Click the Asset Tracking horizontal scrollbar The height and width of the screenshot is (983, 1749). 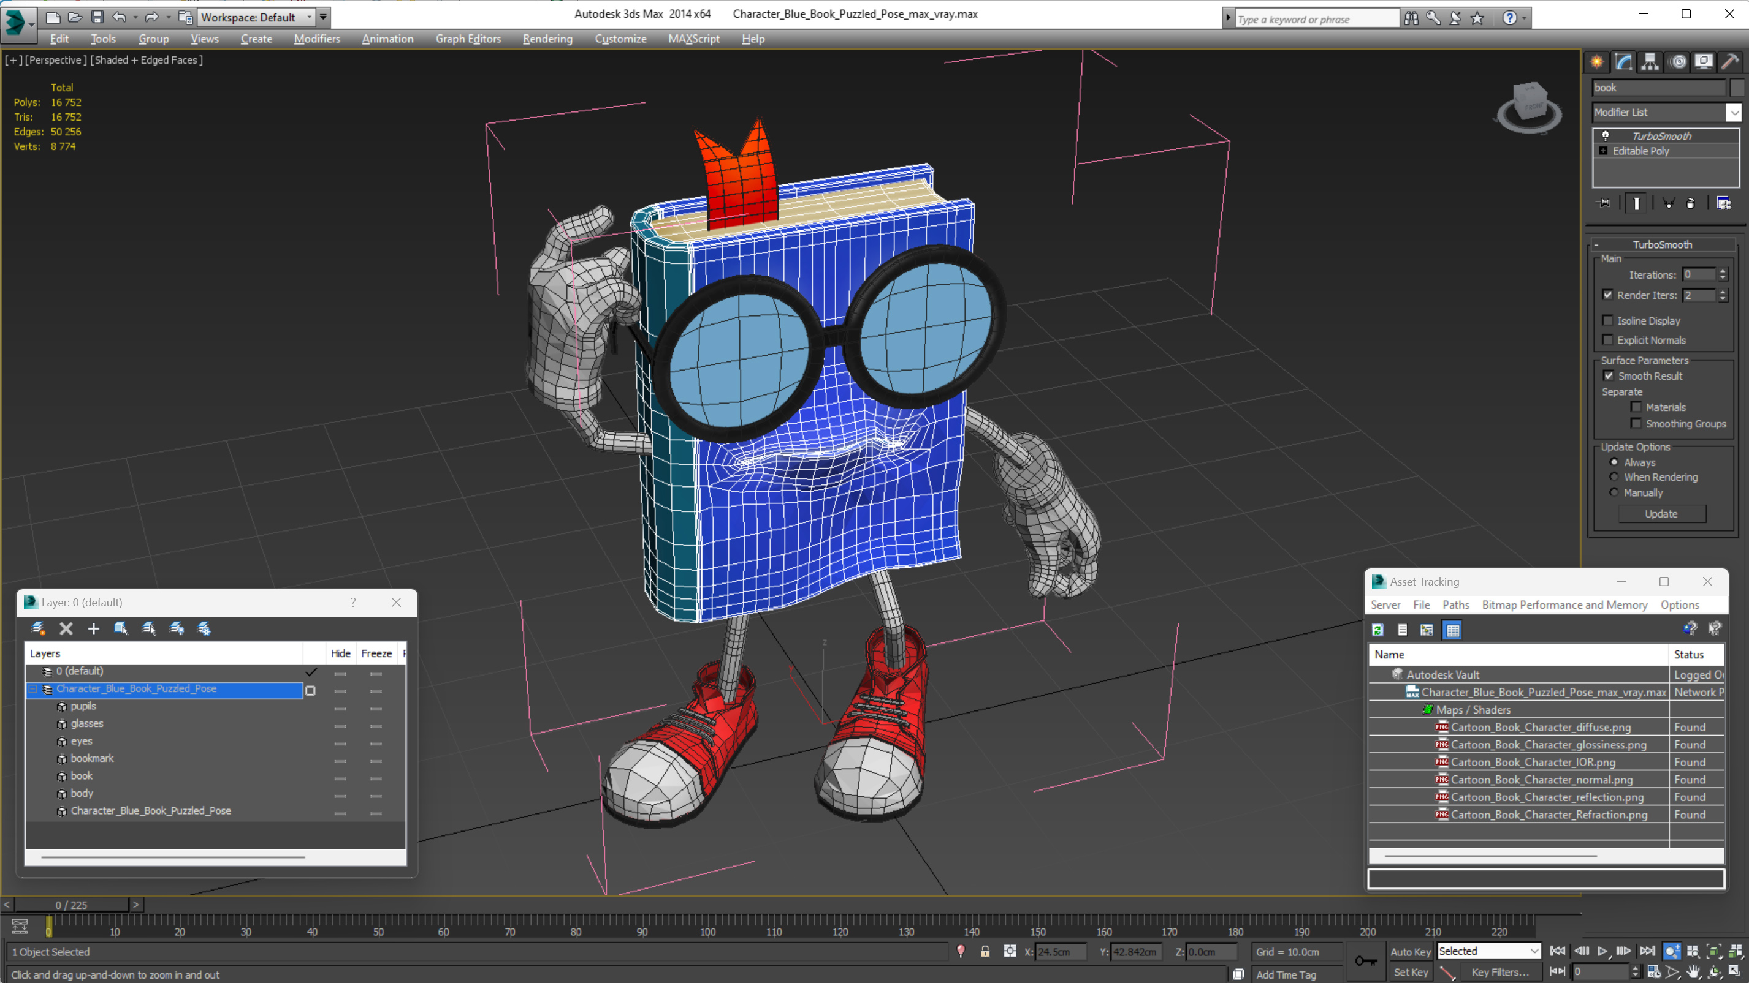[x=1490, y=856]
